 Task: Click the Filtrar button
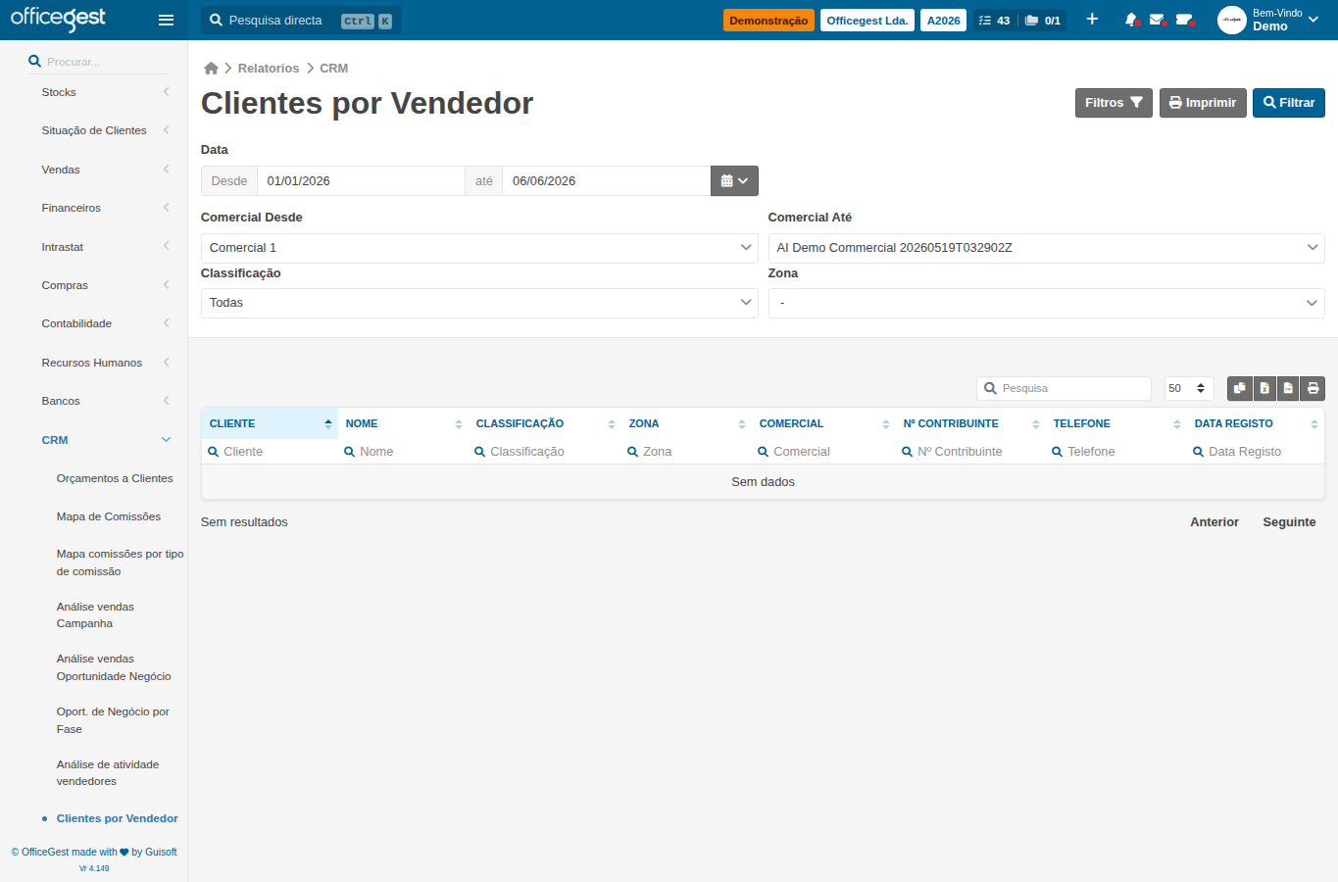point(1289,103)
